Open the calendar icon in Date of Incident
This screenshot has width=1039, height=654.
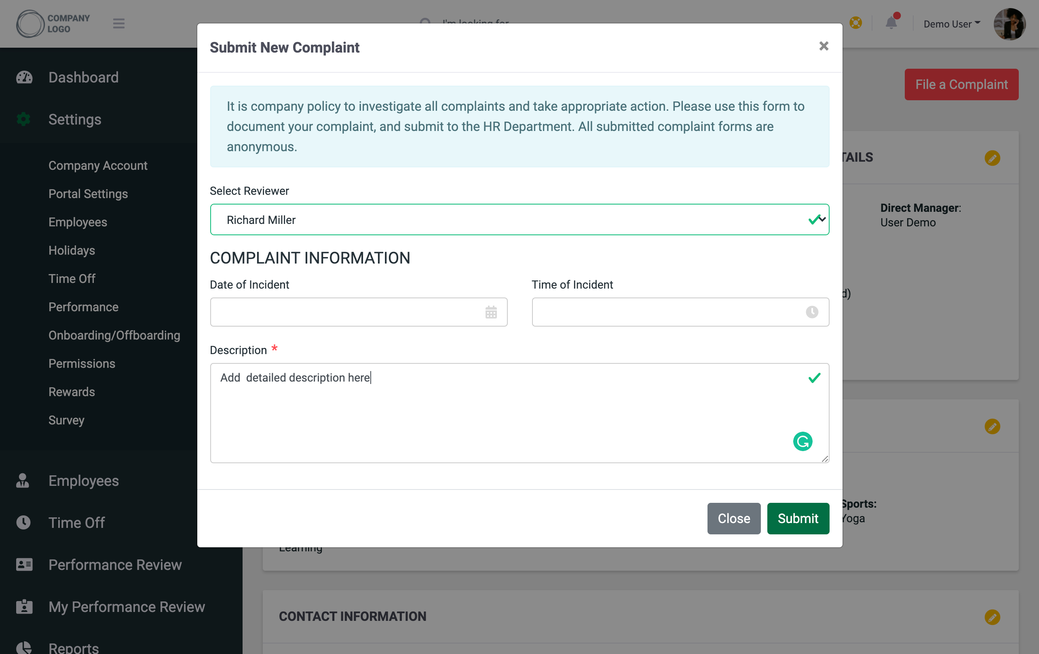pyautogui.click(x=491, y=312)
